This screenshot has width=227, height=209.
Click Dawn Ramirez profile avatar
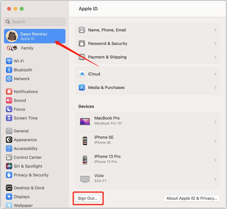coord(12,36)
